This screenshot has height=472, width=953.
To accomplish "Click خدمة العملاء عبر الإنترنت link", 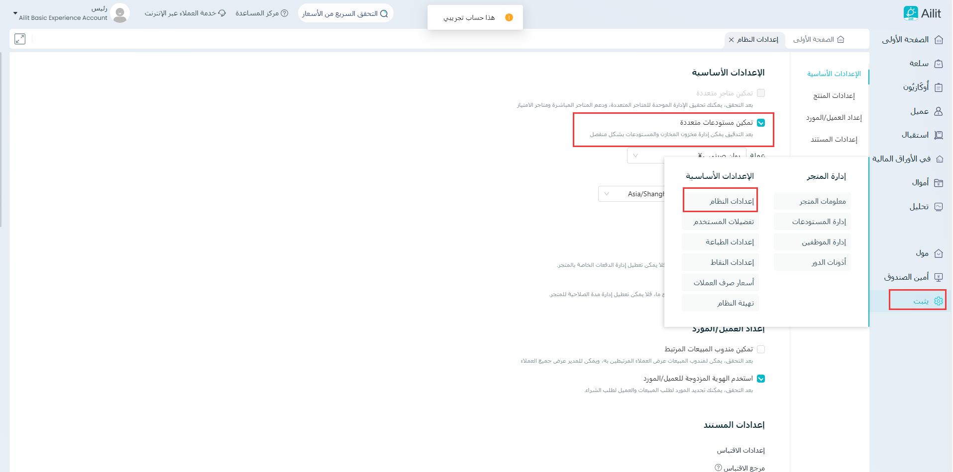I will coord(185,13).
